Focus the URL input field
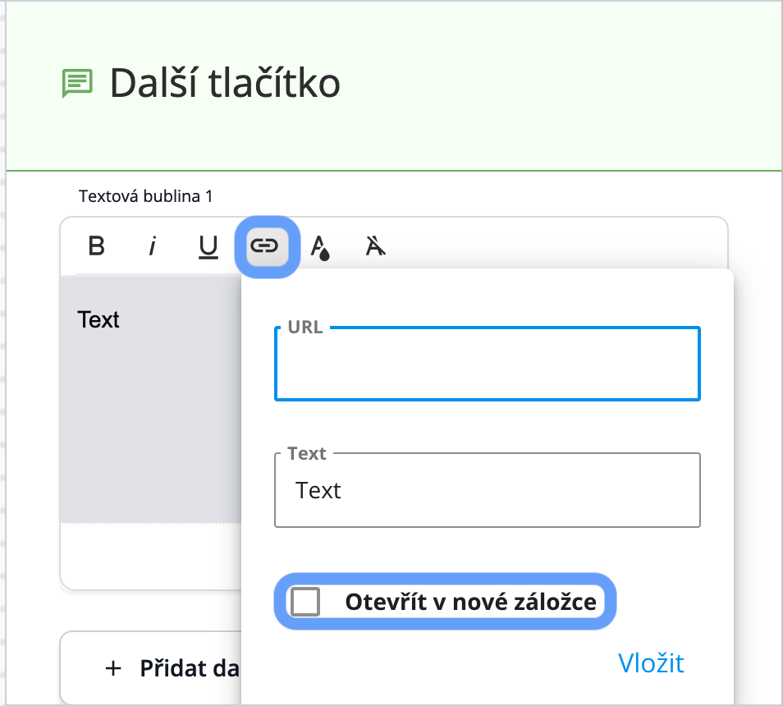783x706 pixels. 488,364
